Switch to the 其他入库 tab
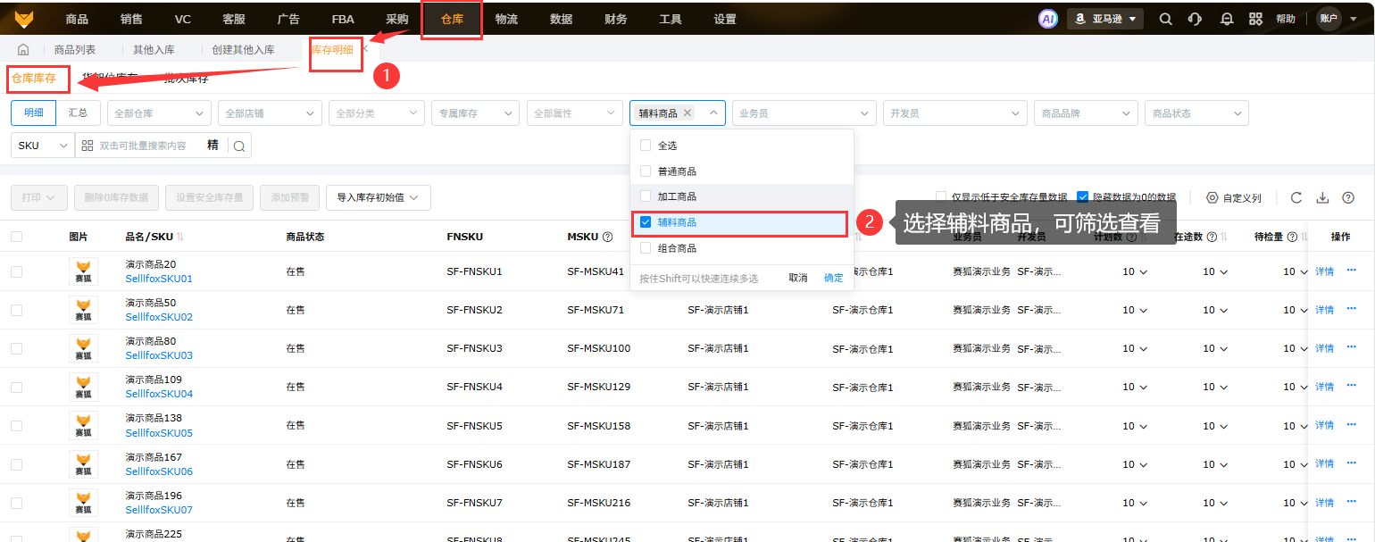 click(154, 50)
